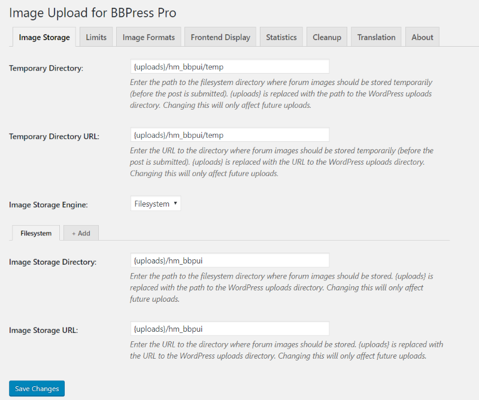Switch to the Image Storage tab
479x400 pixels.
coord(44,37)
